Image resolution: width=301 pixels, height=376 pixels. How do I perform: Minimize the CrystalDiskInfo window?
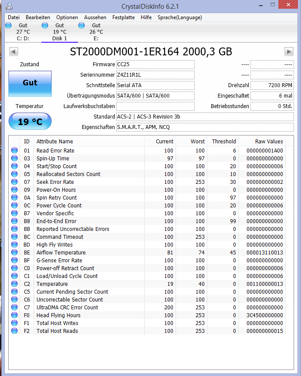click(x=261, y=5)
